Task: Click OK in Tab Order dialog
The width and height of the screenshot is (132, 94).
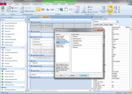Action: pos(61,75)
